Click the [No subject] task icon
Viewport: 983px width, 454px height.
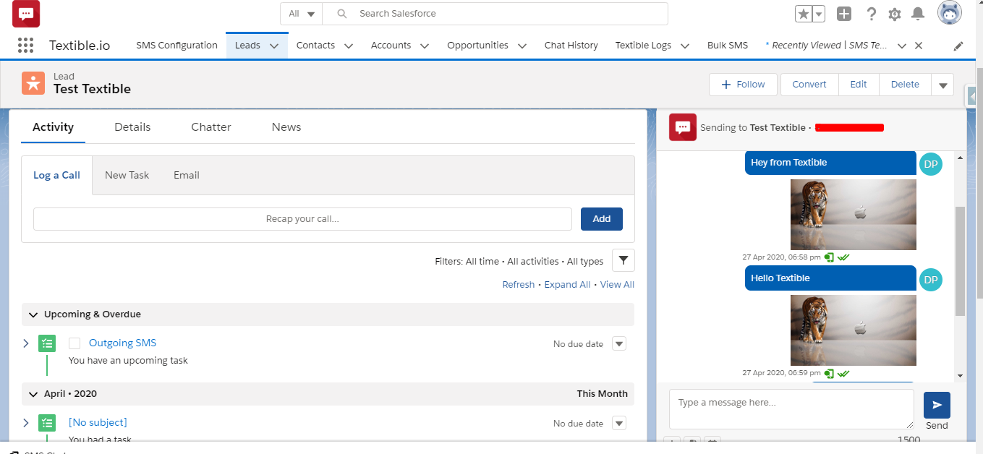(x=47, y=423)
